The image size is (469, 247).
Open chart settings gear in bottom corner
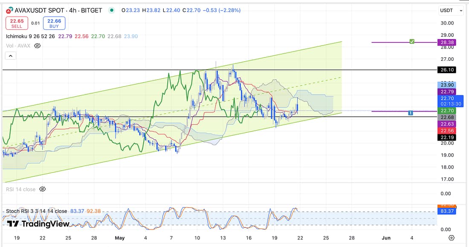[x=452, y=238]
